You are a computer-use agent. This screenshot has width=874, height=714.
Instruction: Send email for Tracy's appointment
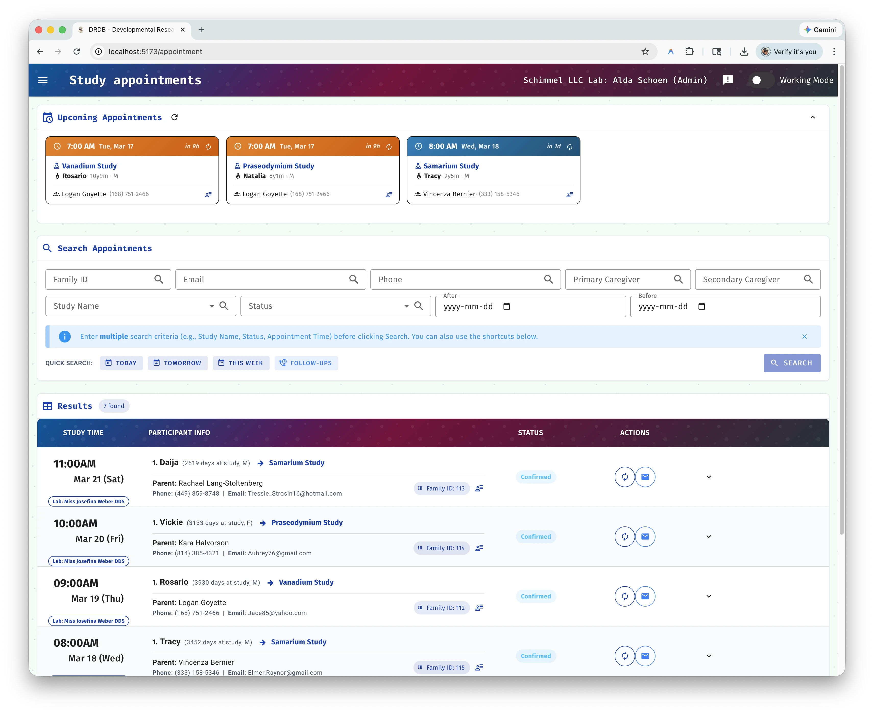645,656
